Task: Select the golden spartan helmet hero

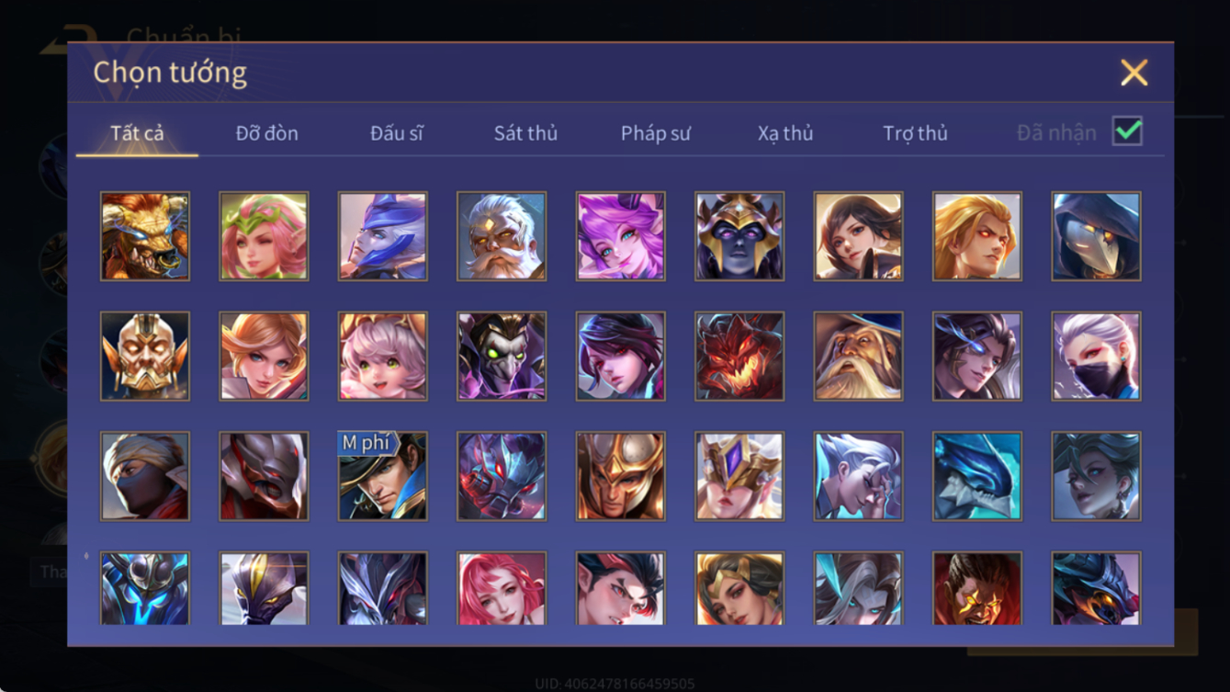Action: [x=621, y=476]
